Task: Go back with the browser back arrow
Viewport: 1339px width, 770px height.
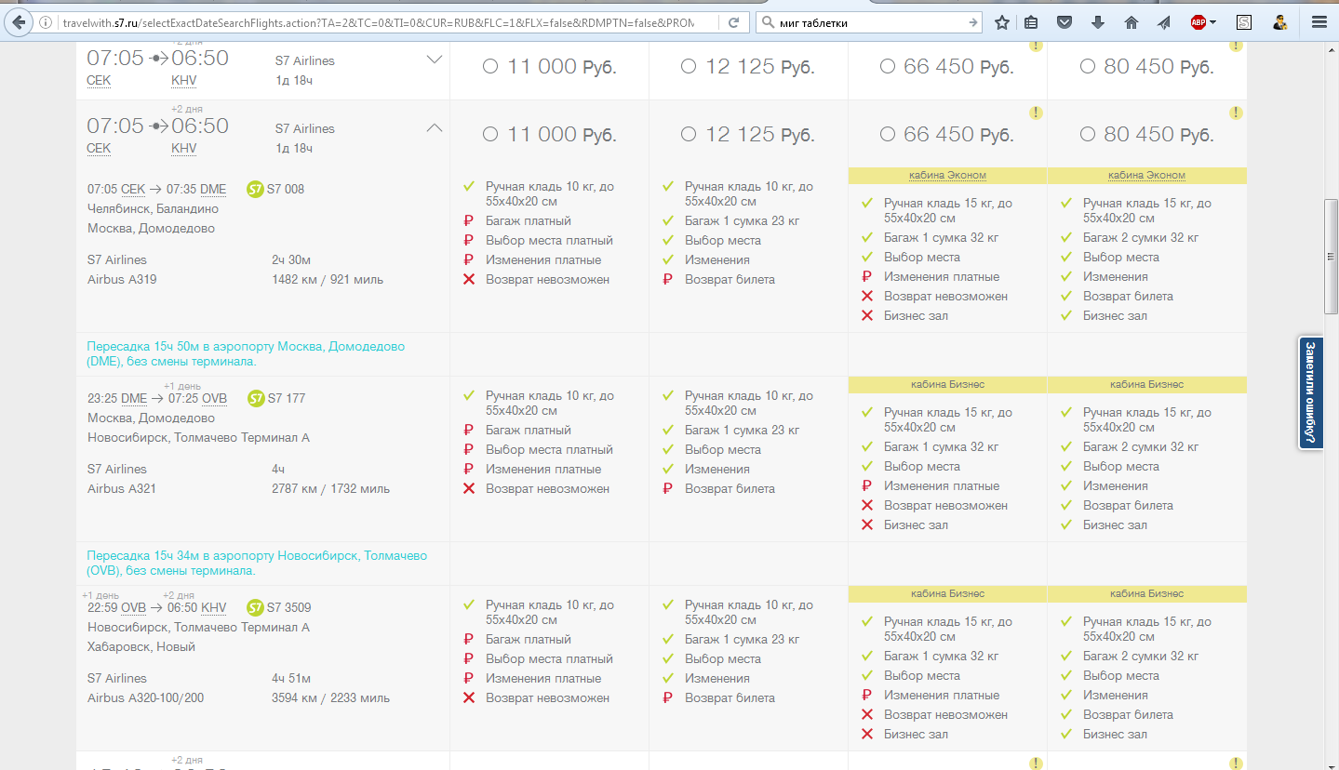Action: click(x=20, y=22)
